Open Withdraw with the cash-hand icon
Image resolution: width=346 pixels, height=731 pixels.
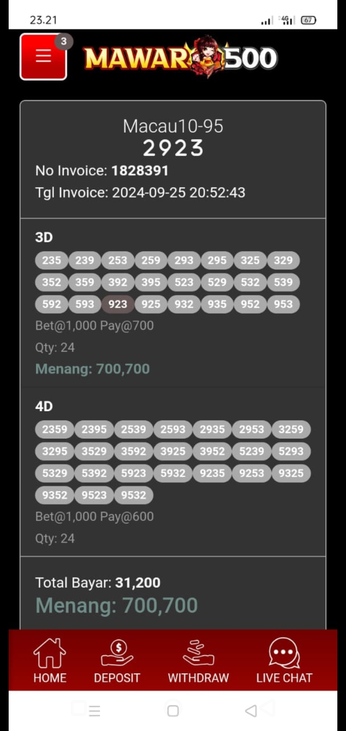point(198,660)
